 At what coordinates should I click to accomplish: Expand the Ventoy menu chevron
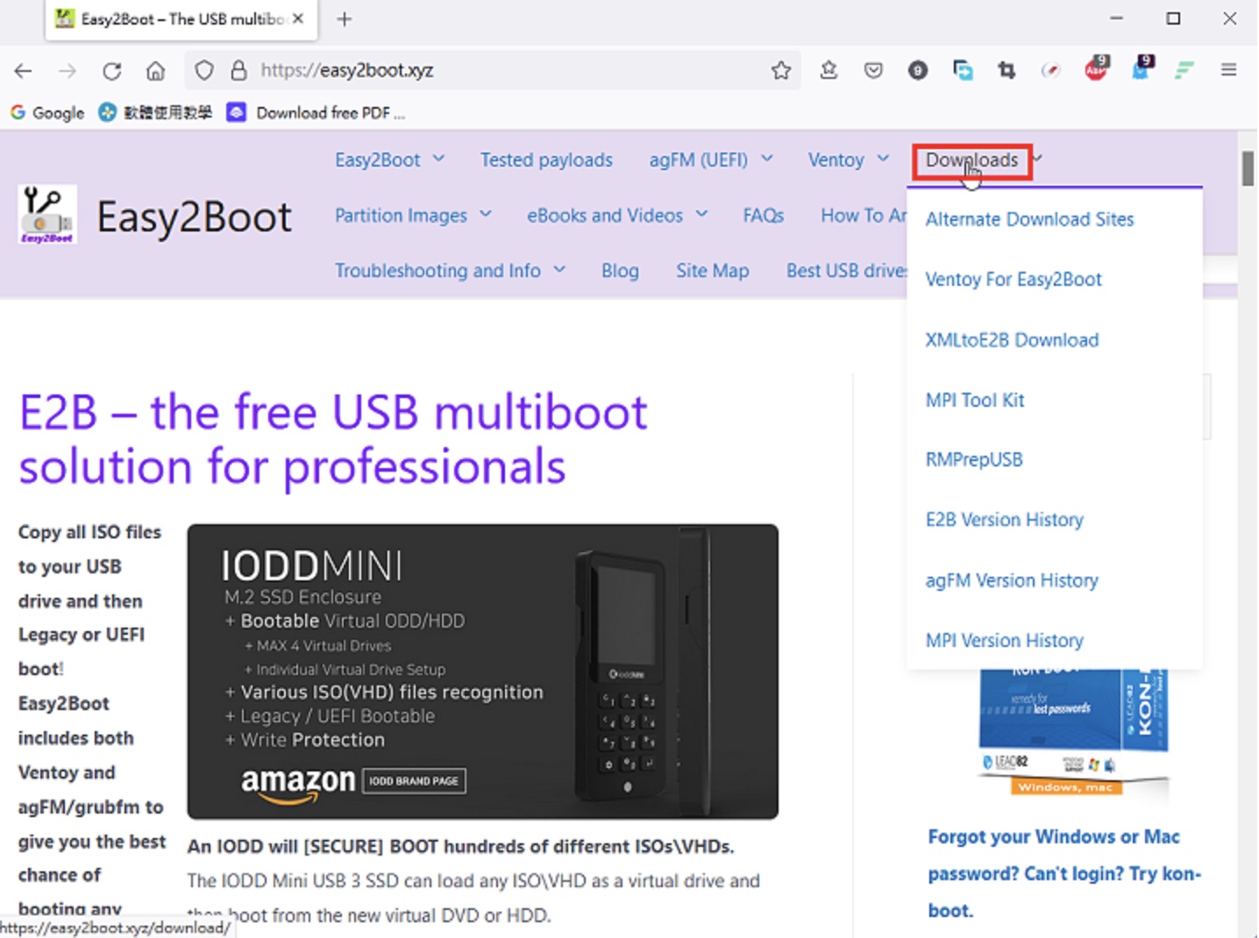click(x=883, y=159)
